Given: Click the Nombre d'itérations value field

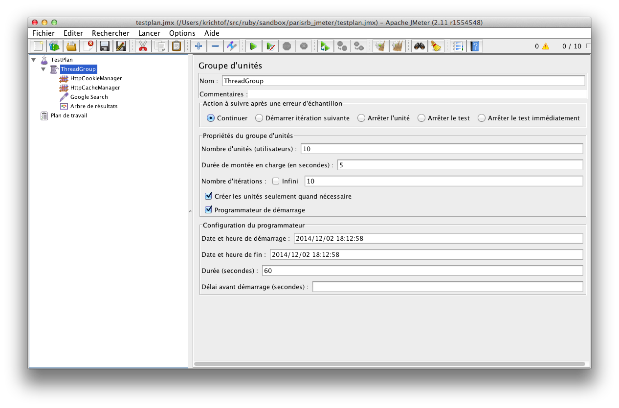Looking at the screenshot, I should tap(444, 181).
